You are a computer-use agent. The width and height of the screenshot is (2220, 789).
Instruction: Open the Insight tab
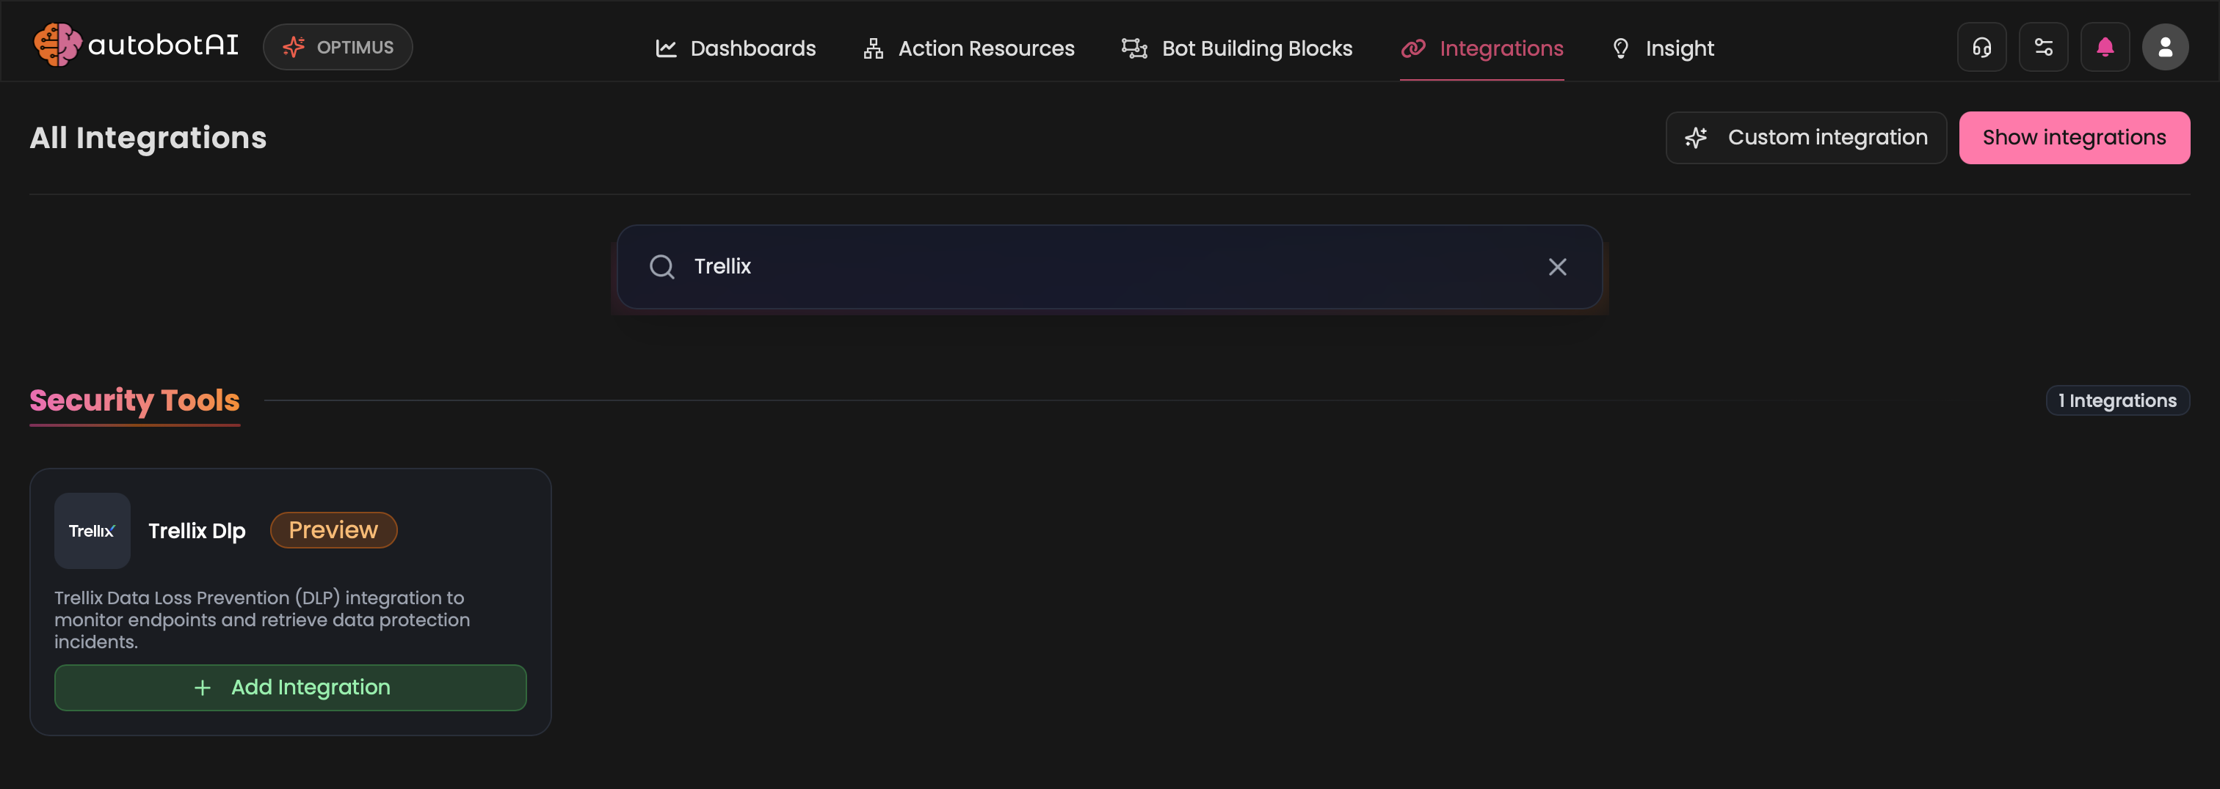pyautogui.click(x=1662, y=48)
